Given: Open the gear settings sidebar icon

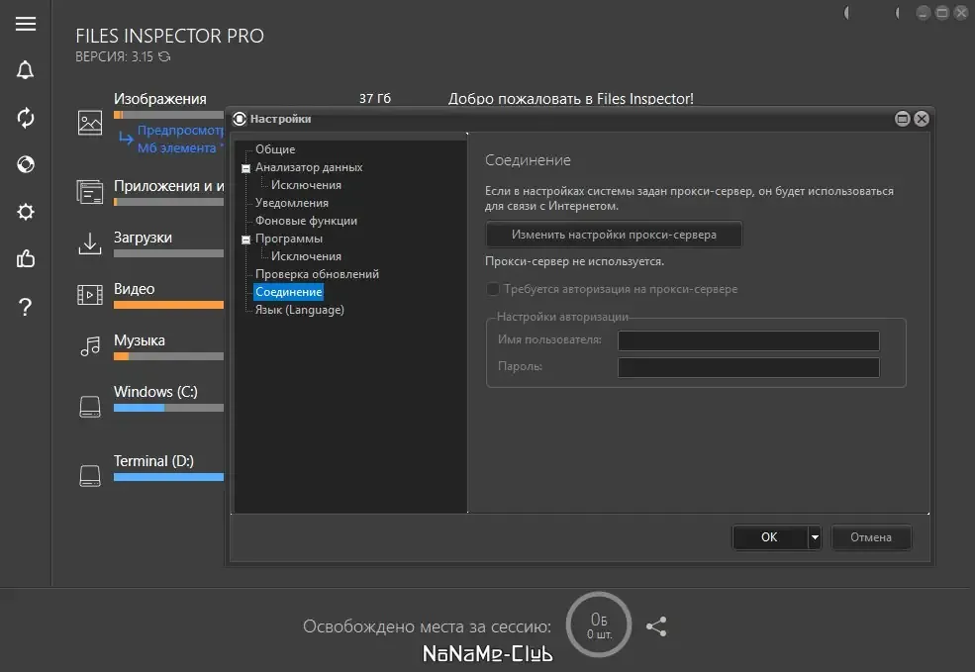Looking at the screenshot, I should 26,212.
